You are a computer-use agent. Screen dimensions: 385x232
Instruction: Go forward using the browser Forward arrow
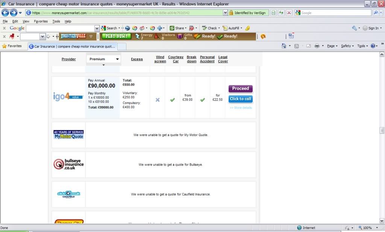click(x=14, y=13)
